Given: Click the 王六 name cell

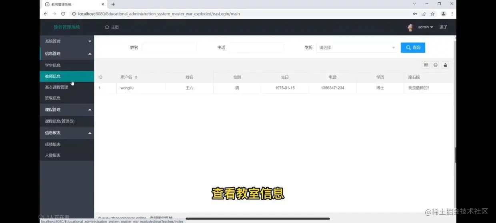Looking at the screenshot, I should (189, 88).
